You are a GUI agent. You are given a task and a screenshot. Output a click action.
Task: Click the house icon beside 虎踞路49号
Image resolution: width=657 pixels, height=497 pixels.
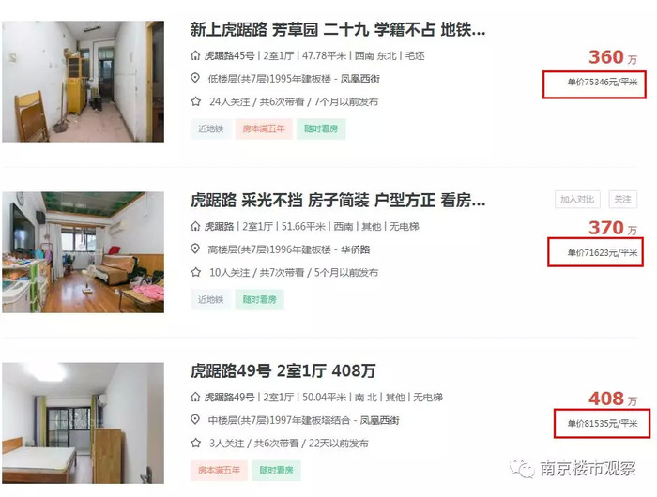click(x=195, y=397)
